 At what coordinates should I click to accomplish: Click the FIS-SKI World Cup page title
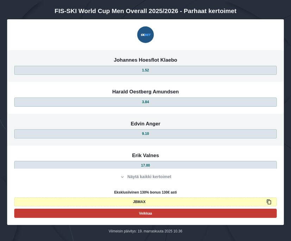pyautogui.click(x=145, y=11)
